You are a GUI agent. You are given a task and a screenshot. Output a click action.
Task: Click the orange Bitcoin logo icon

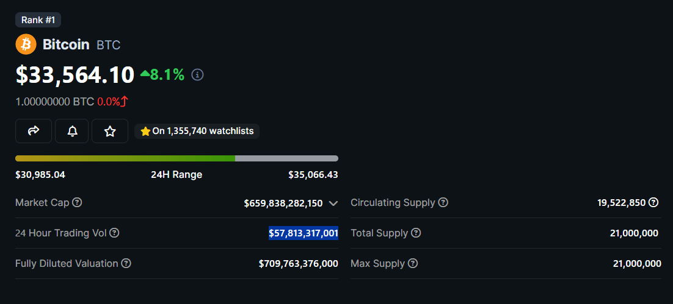tap(26, 44)
